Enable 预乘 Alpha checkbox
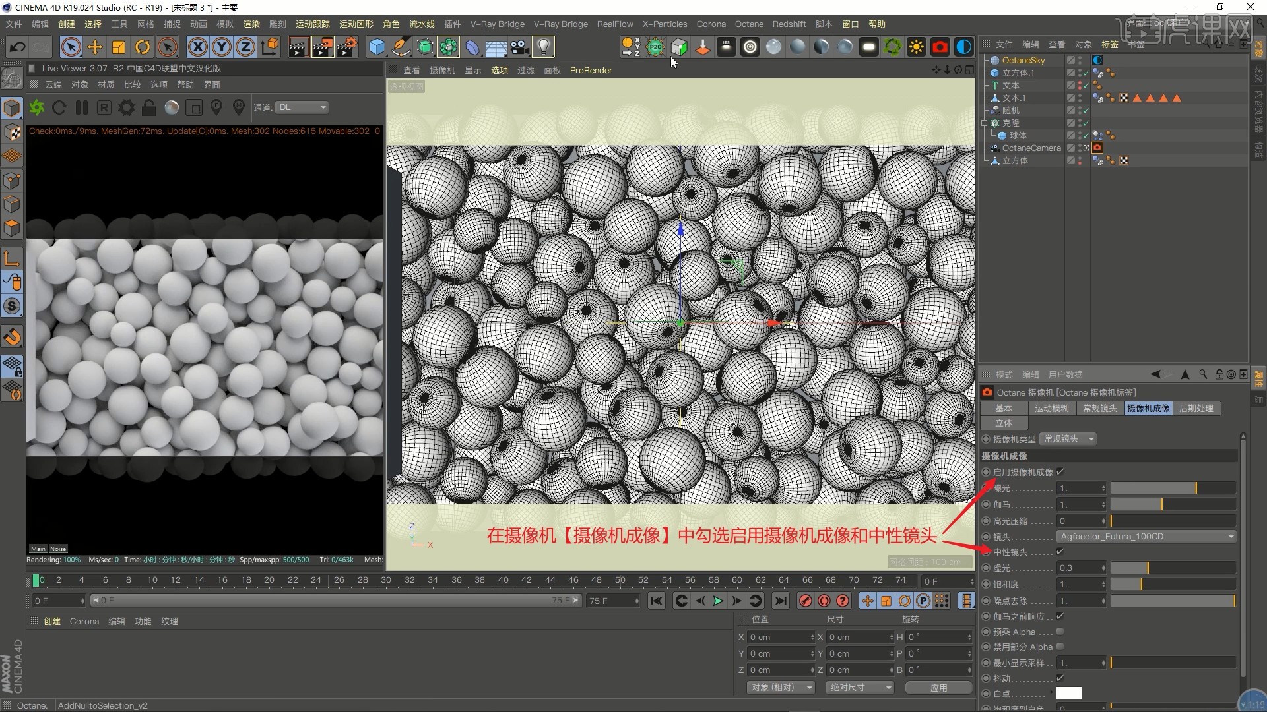 1060,632
